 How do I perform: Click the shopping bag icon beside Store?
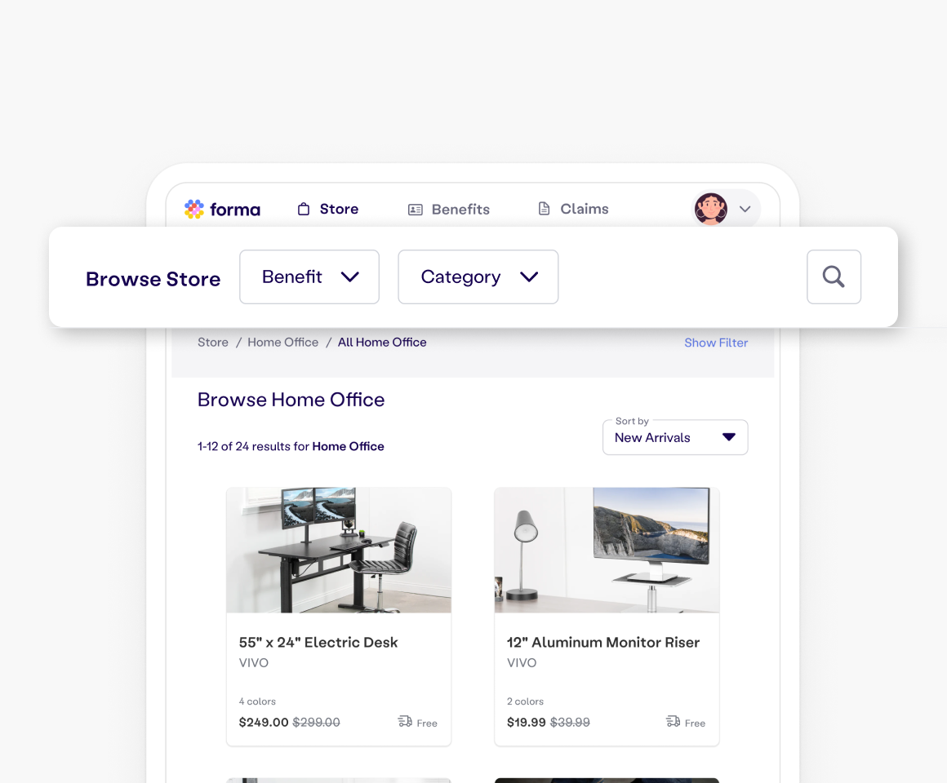(303, 209)
